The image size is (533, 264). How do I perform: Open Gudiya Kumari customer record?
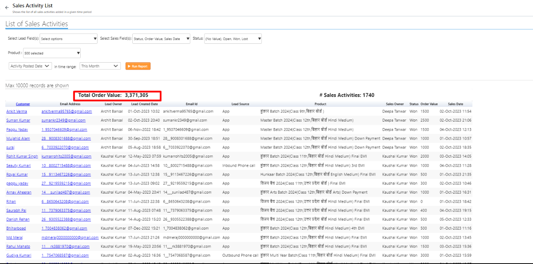(18, 255)
